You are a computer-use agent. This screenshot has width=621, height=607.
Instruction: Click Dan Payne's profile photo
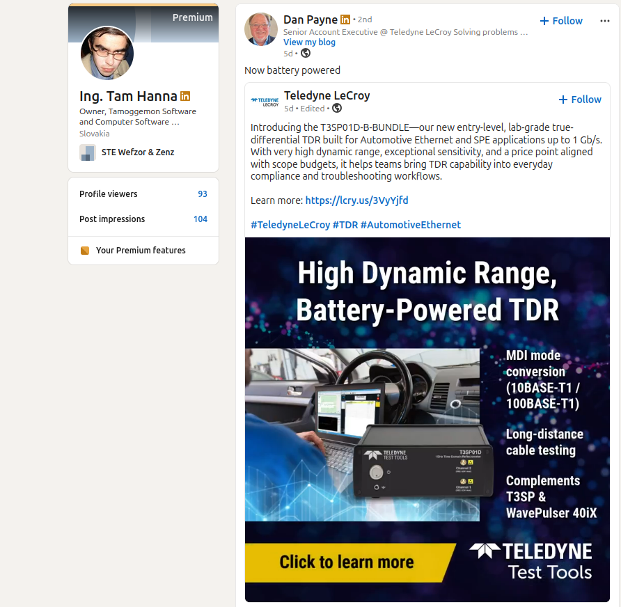coord(261,29)
